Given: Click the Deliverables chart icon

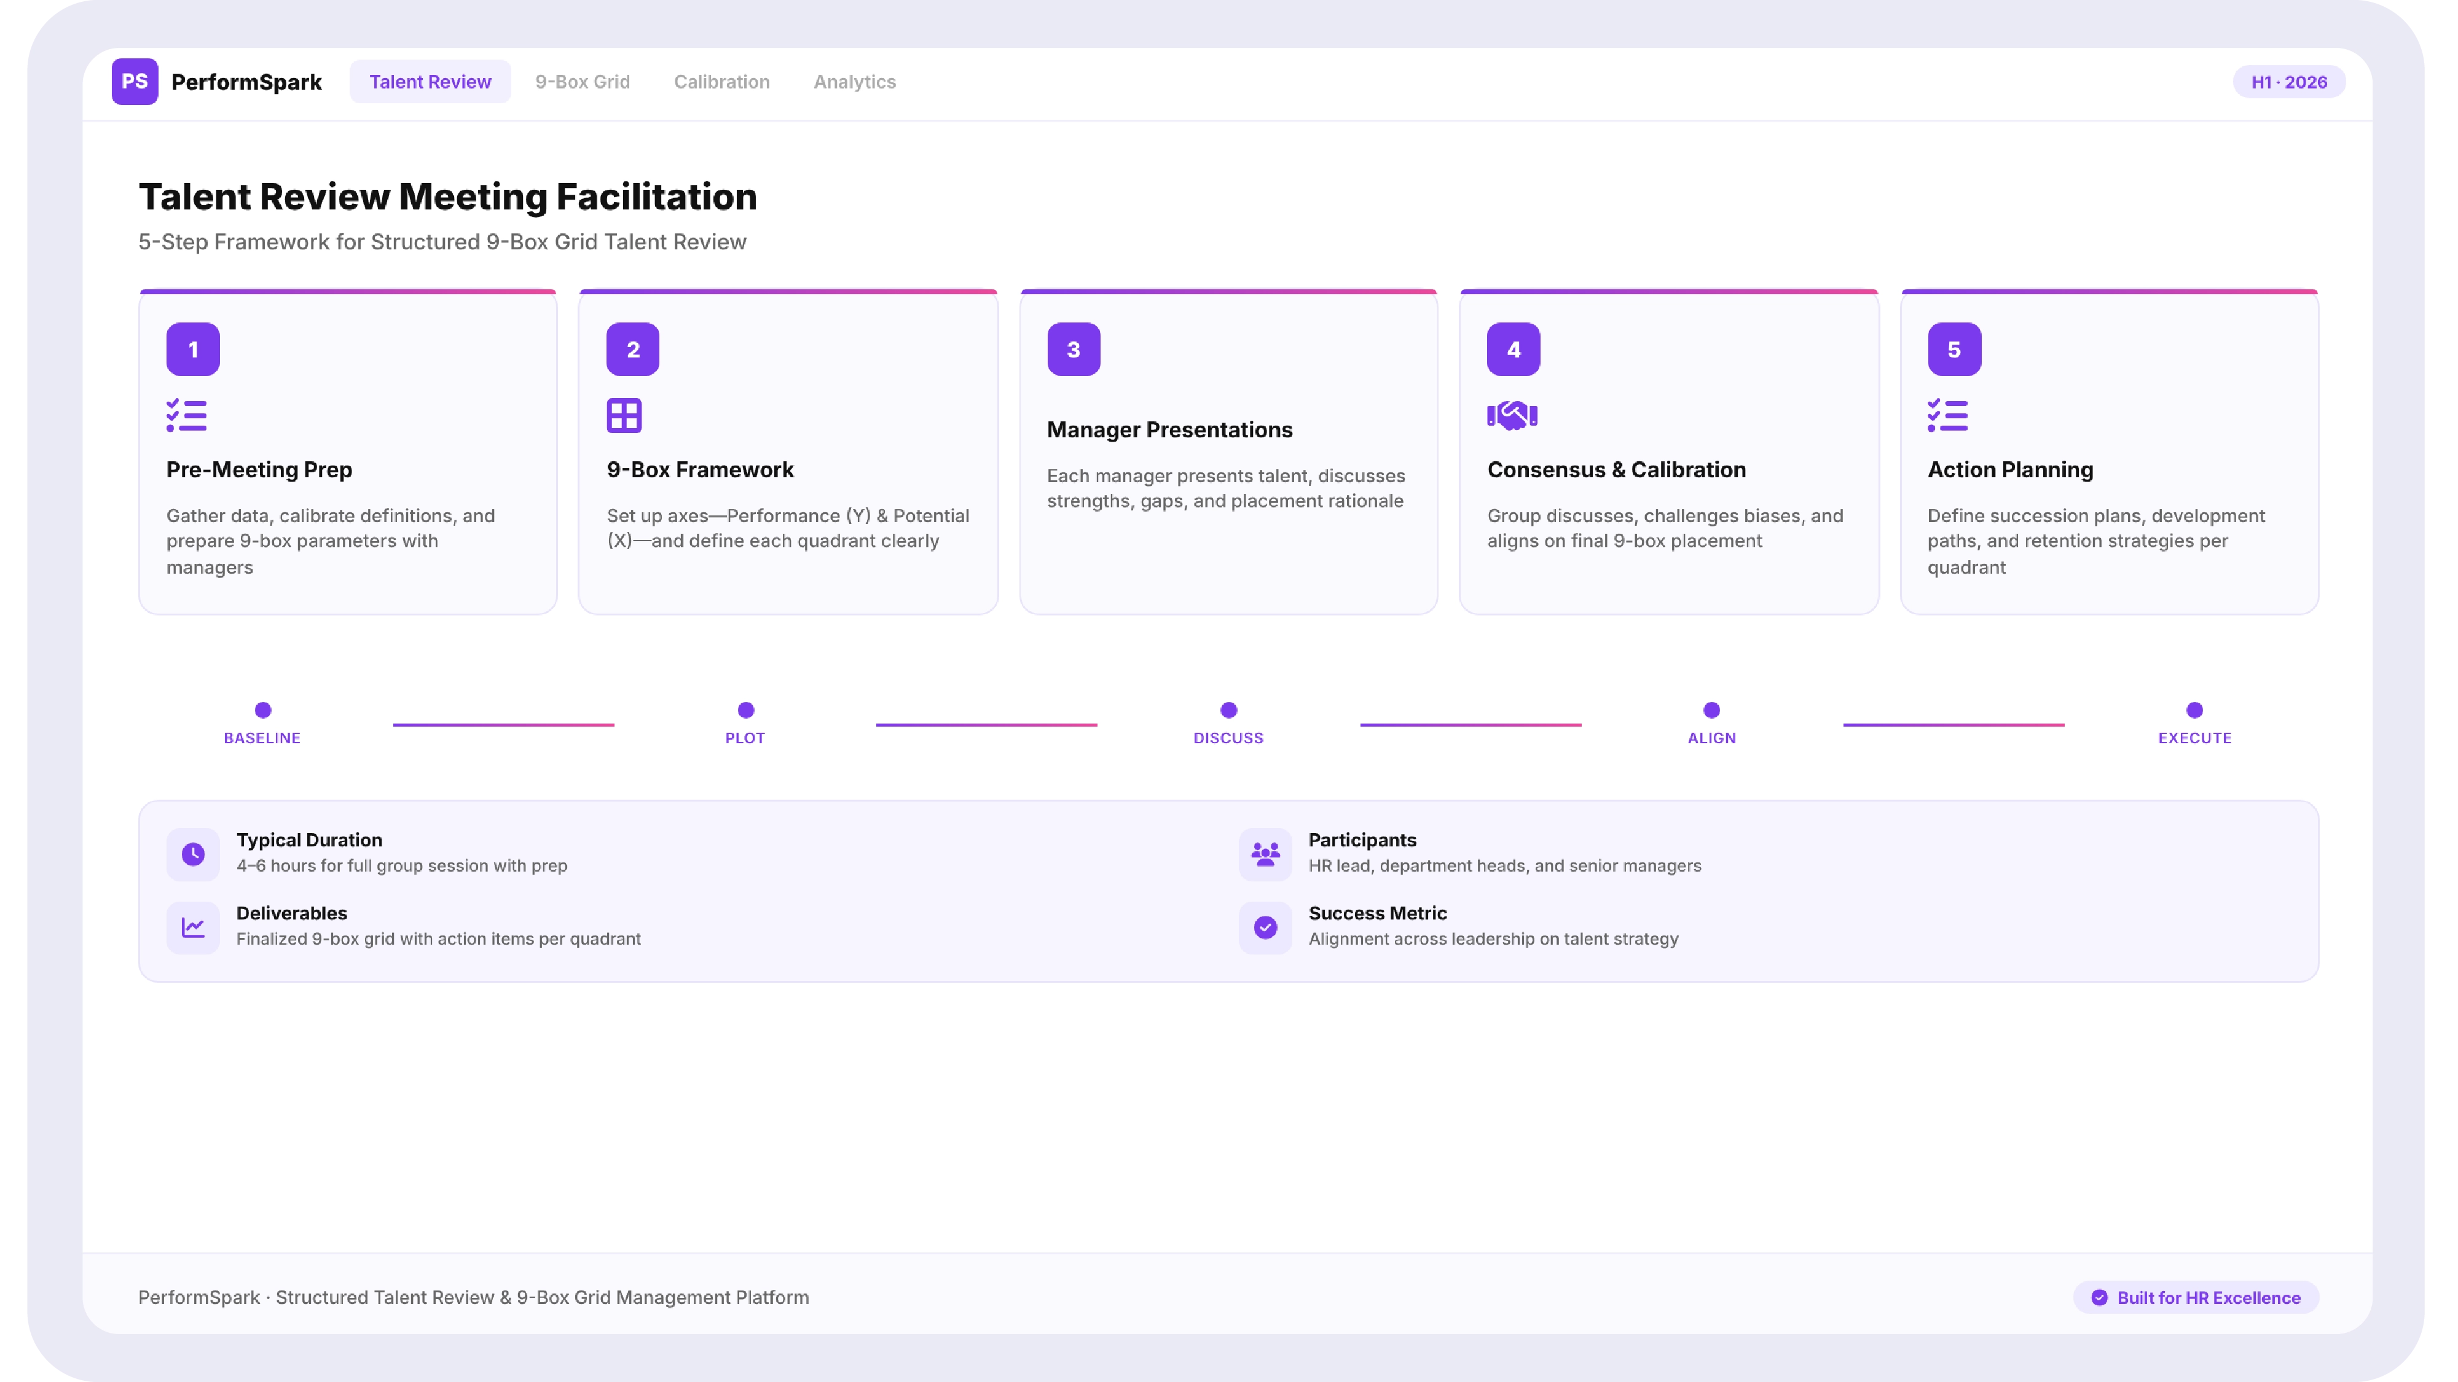Looking at the screenshot, I should point(193,927).
